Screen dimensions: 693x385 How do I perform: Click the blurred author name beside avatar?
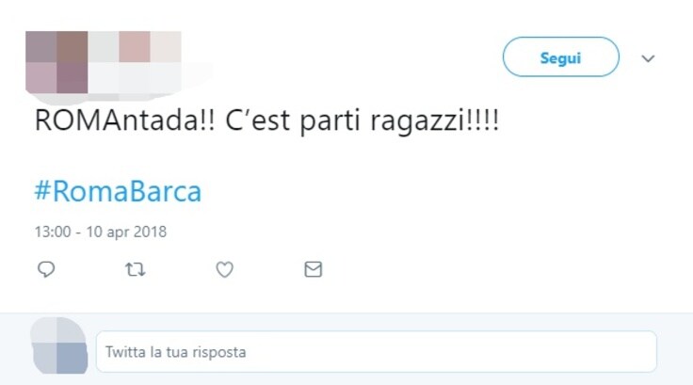click(x=135, y=62)
